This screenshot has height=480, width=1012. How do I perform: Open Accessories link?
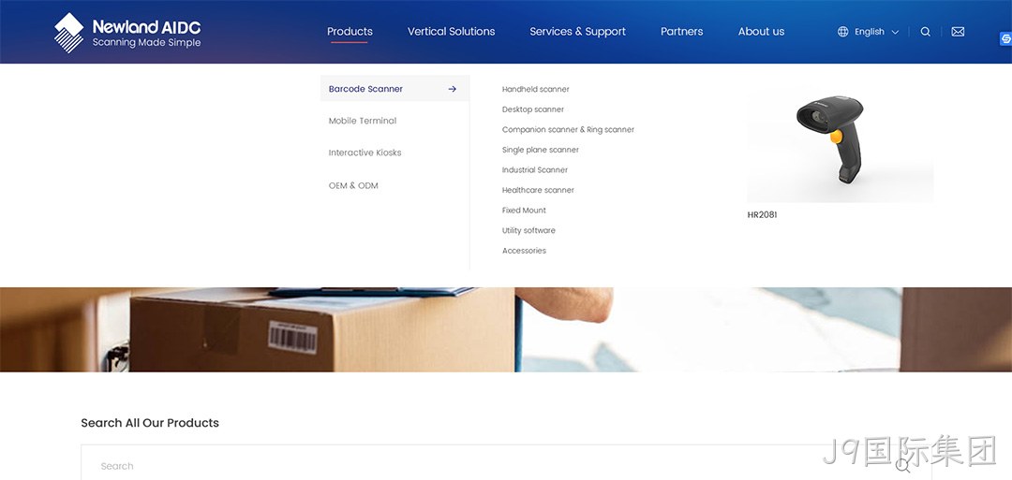pos(524,251)
